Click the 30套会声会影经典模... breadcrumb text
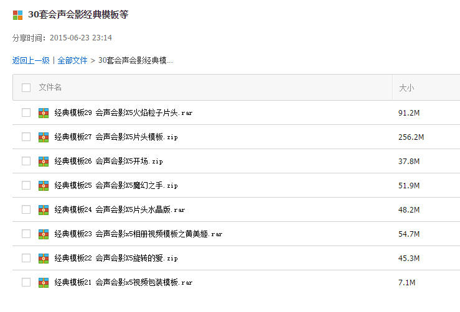Viewport: 460px width, 312px height. [x=136, y=60]
